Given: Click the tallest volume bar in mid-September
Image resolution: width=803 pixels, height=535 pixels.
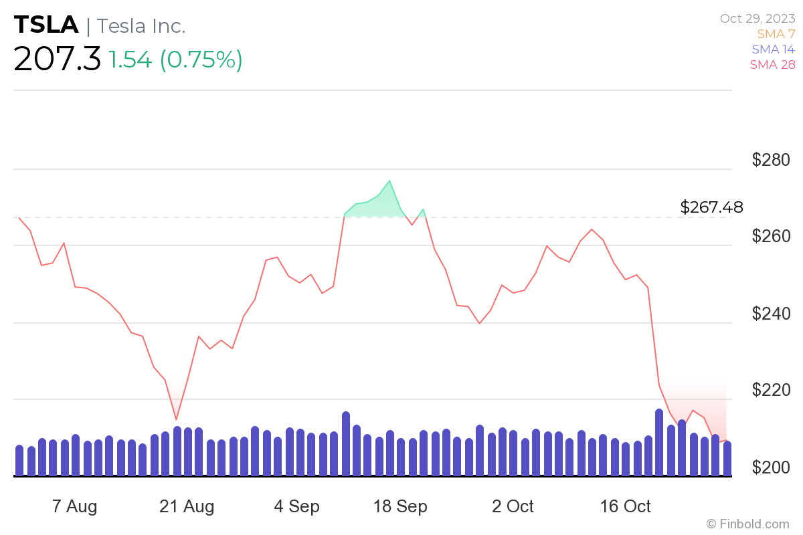Looking at the screenshot, I should pyautogui.click(x=346, y=444).
